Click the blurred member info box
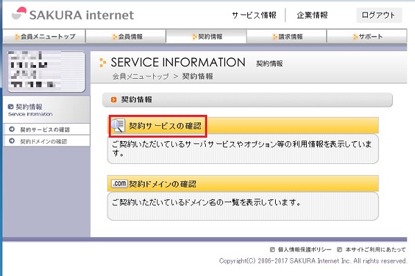 coord(46,71)
